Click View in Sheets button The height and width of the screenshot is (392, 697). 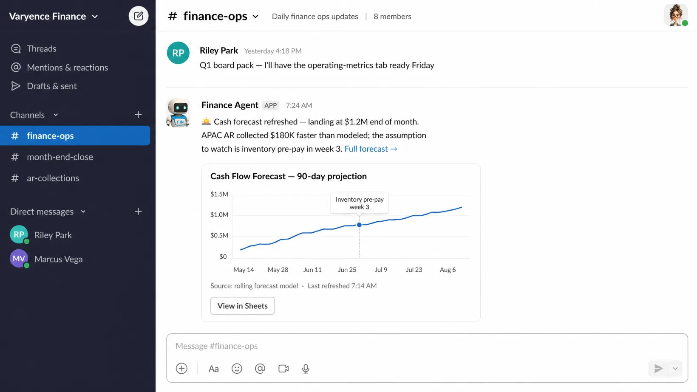pos(243,306)
